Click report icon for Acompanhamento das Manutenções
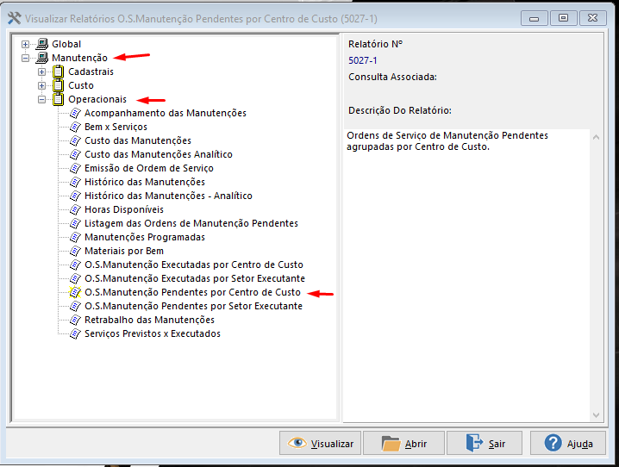 pos(75,113)
